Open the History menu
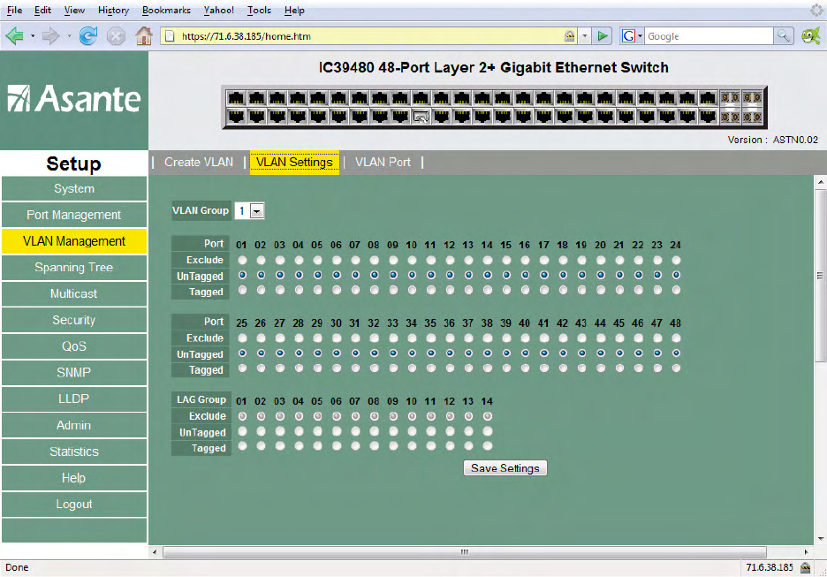Viewport: 827px width, 577px height. pos(113,10)
